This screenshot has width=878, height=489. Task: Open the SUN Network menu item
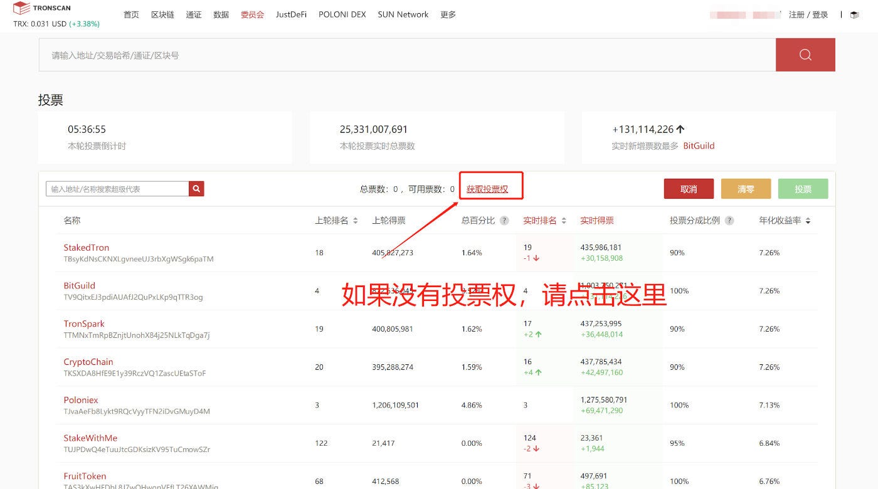pos(403,14)
